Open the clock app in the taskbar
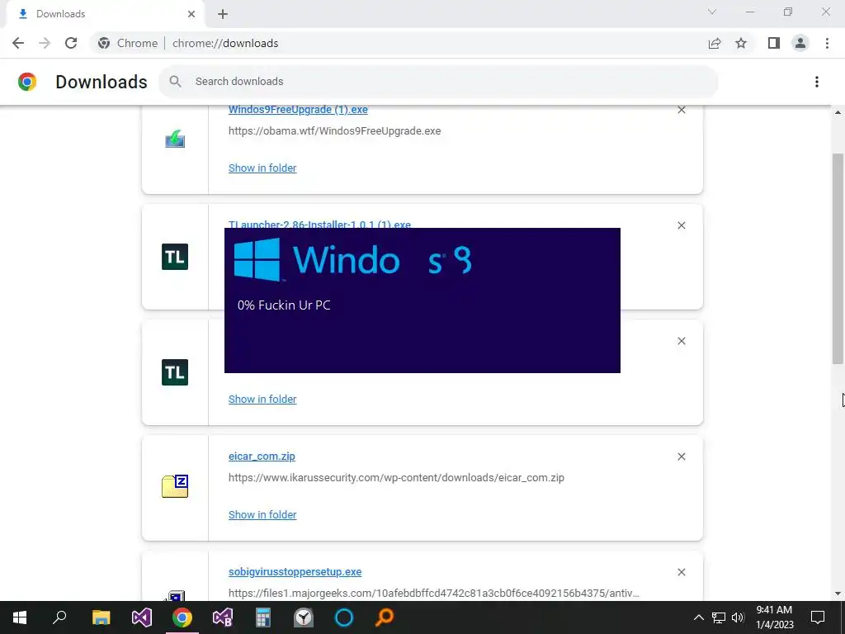This screenshot has height=634, width=845. coord(304,617)
